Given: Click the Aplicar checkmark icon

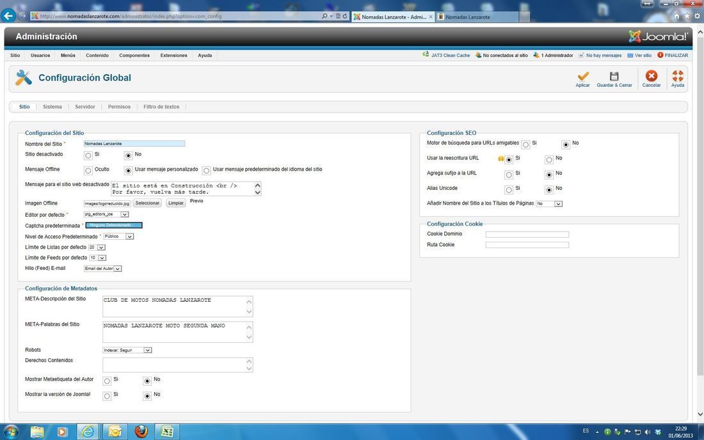Looking at the screenshot, I should (x=583, y=76).
